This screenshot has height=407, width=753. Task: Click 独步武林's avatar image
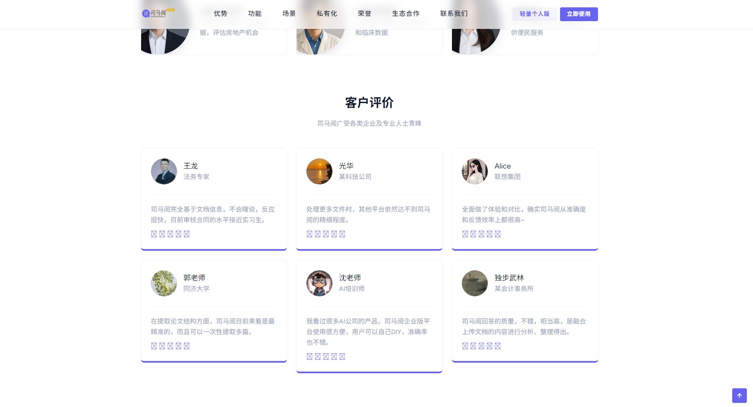click(x=475, y=283)
